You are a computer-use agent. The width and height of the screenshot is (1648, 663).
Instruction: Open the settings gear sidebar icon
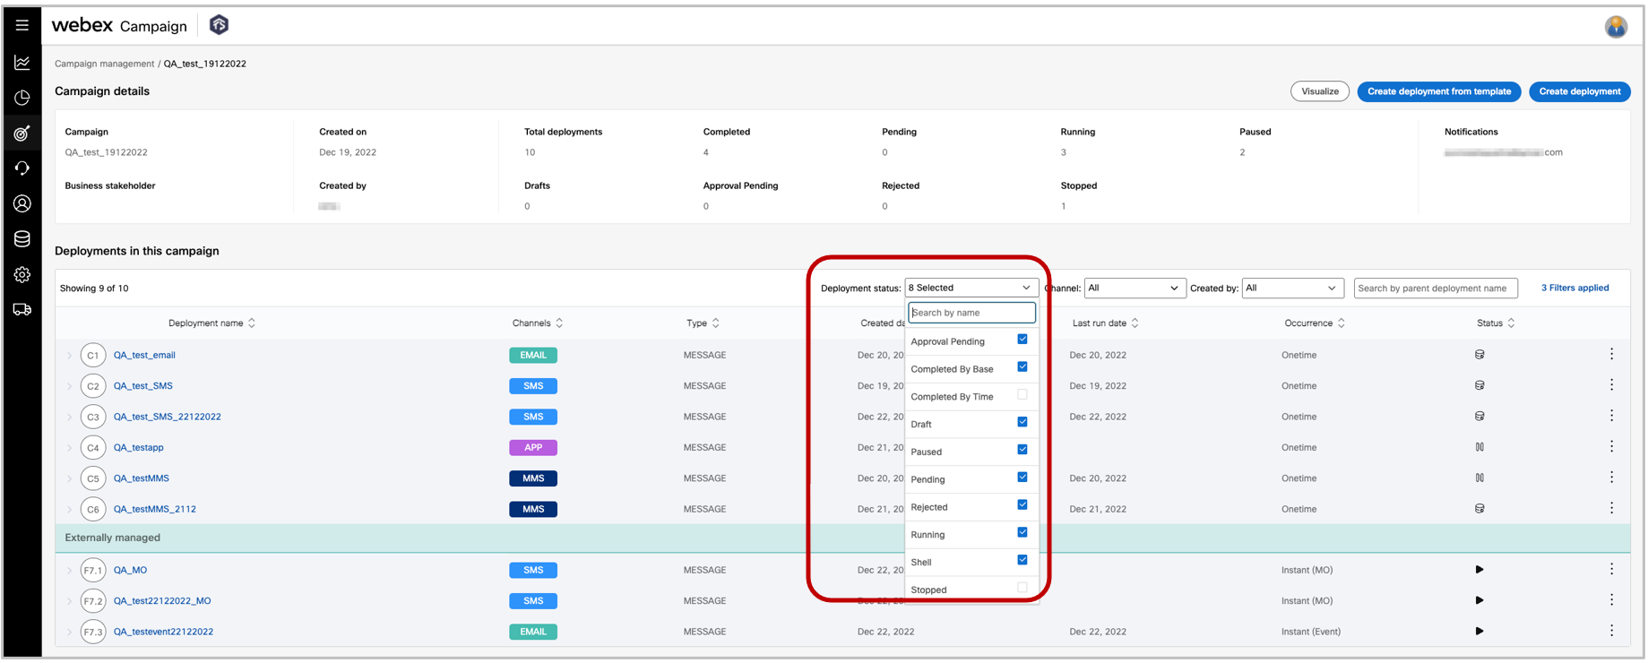[x=22, y=275]
